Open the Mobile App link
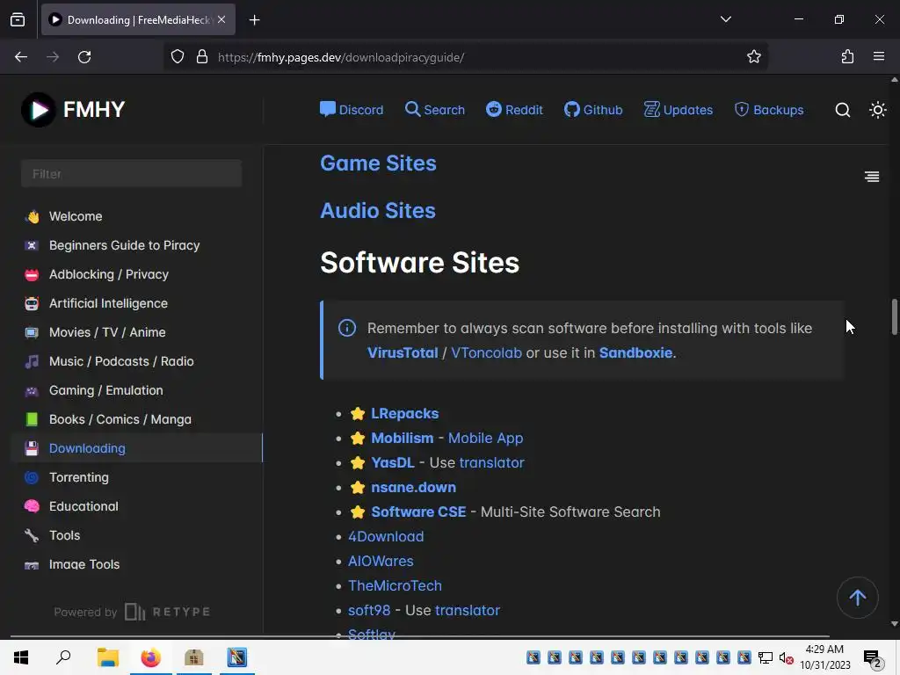 coord(485,439)
